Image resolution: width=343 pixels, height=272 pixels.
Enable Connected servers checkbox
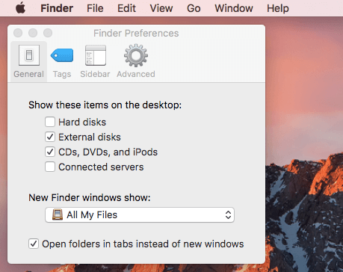pyautogui.click(x=50, y=167)
